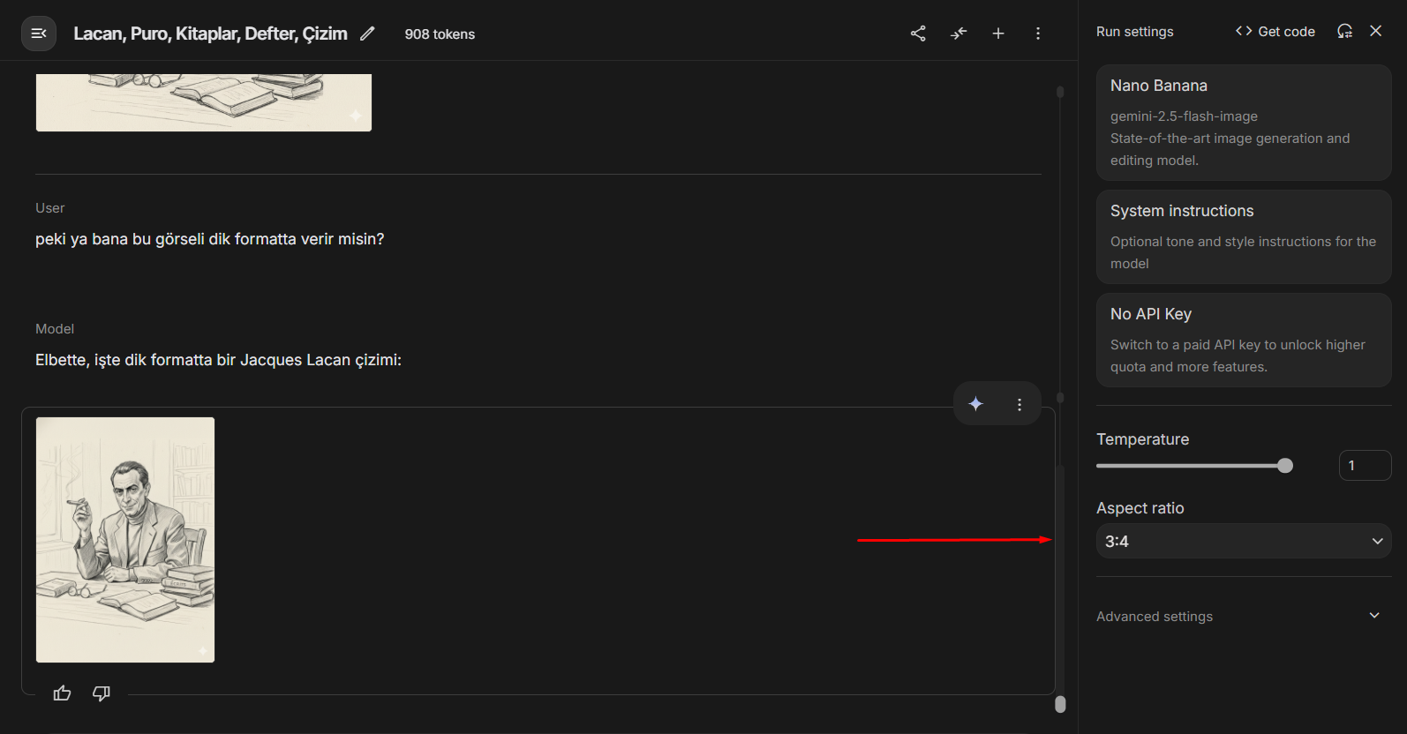Click Get code button
Image resolution: width=1407 pixels, height=734 pixels.
[1275, 31]
